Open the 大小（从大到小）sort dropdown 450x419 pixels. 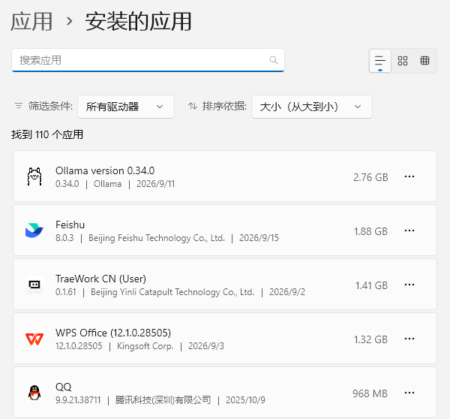(x=312, y=107)
